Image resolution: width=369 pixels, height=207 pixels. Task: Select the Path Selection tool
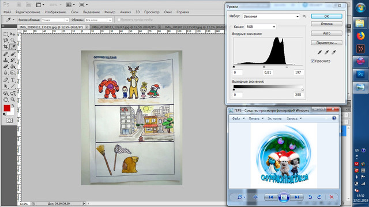(x=6, y=86)
